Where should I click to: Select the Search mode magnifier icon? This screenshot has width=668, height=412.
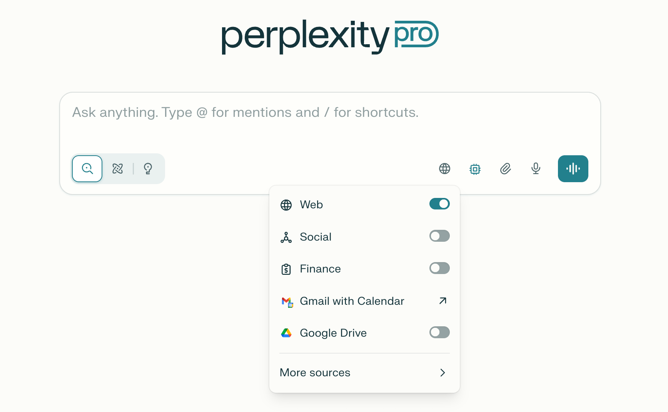pyautogui.click(x=87, y=169)
